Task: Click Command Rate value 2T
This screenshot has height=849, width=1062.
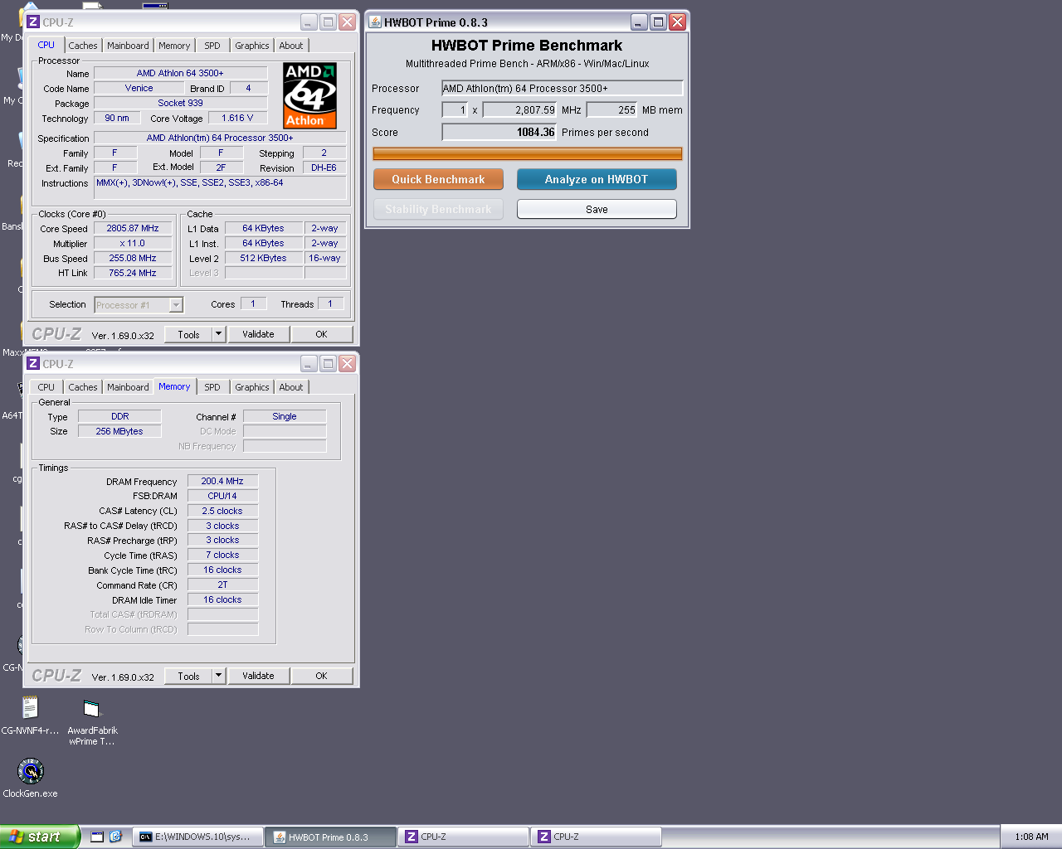Action: coord(222,585)
